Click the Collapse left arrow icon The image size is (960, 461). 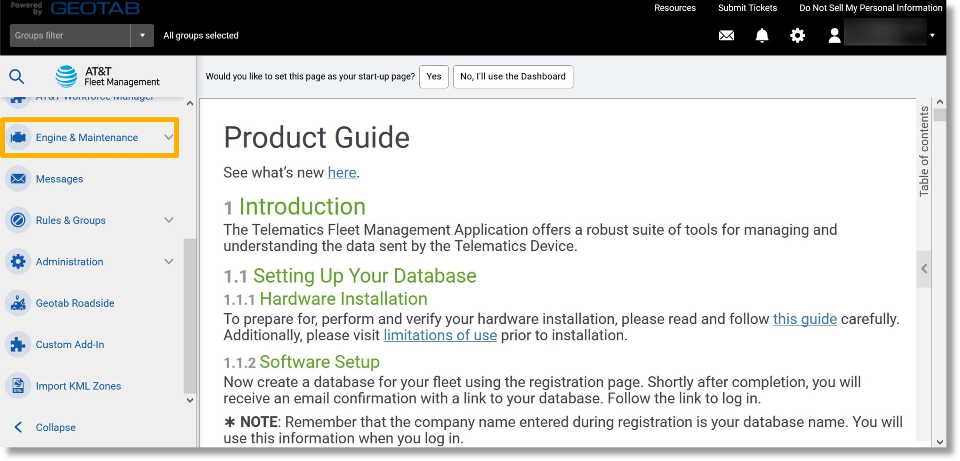[18, 427]
